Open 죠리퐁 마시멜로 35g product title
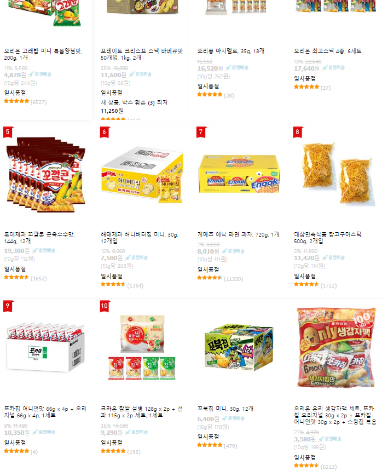 [231, 51]
